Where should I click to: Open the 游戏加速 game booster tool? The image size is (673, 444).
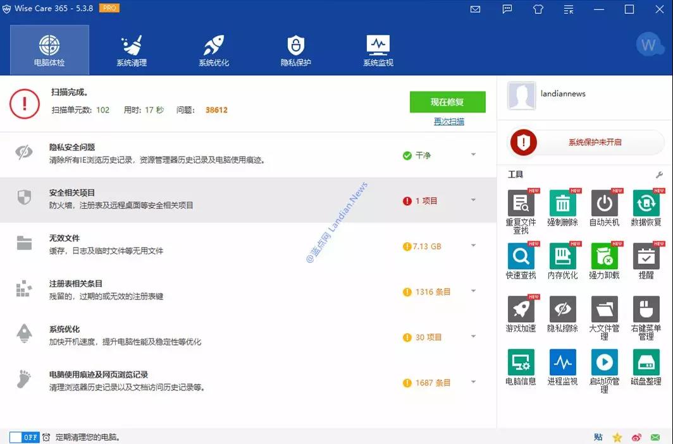point(521,309)
